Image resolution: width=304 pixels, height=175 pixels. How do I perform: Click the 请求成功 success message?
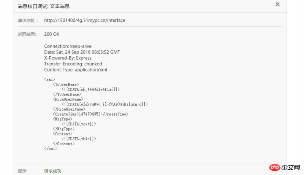(x=53, y=171)
